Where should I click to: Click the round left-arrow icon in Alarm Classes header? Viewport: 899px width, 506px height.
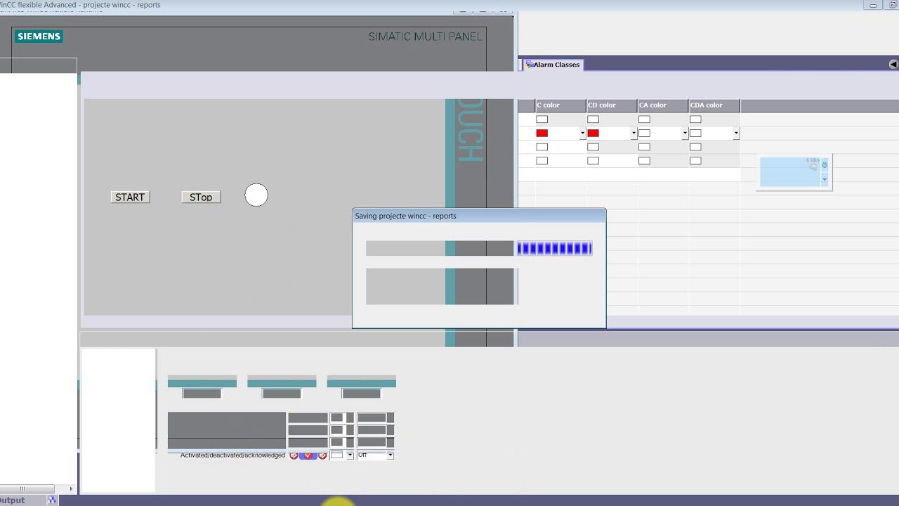(893, 64)
